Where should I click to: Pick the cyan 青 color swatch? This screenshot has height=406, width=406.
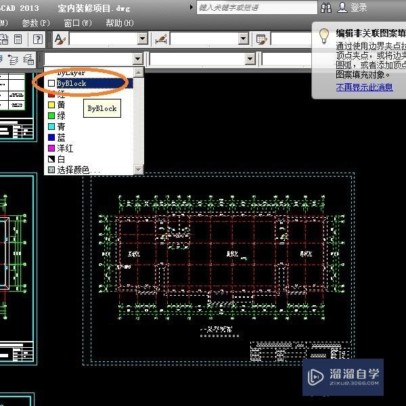coord(51,127)
